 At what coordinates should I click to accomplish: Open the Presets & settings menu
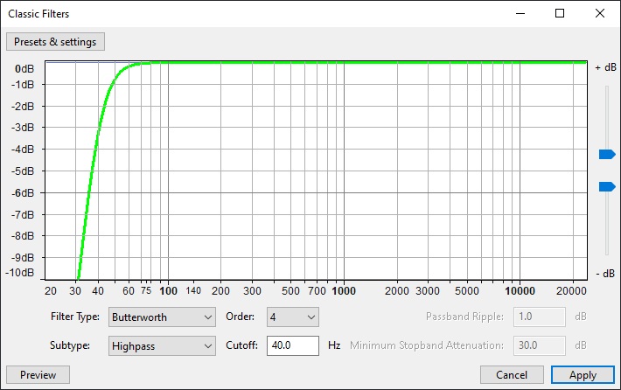(x=55, y=42)
